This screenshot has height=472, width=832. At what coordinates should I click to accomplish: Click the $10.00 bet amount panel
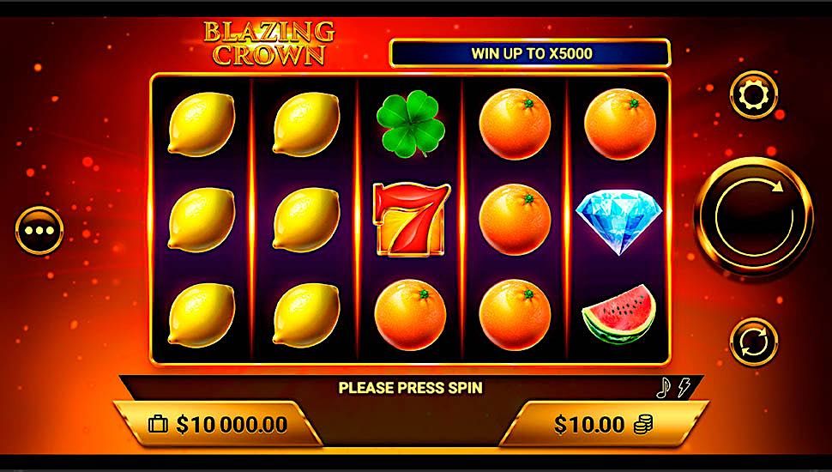pyautogui.click(x=604, y=424)
